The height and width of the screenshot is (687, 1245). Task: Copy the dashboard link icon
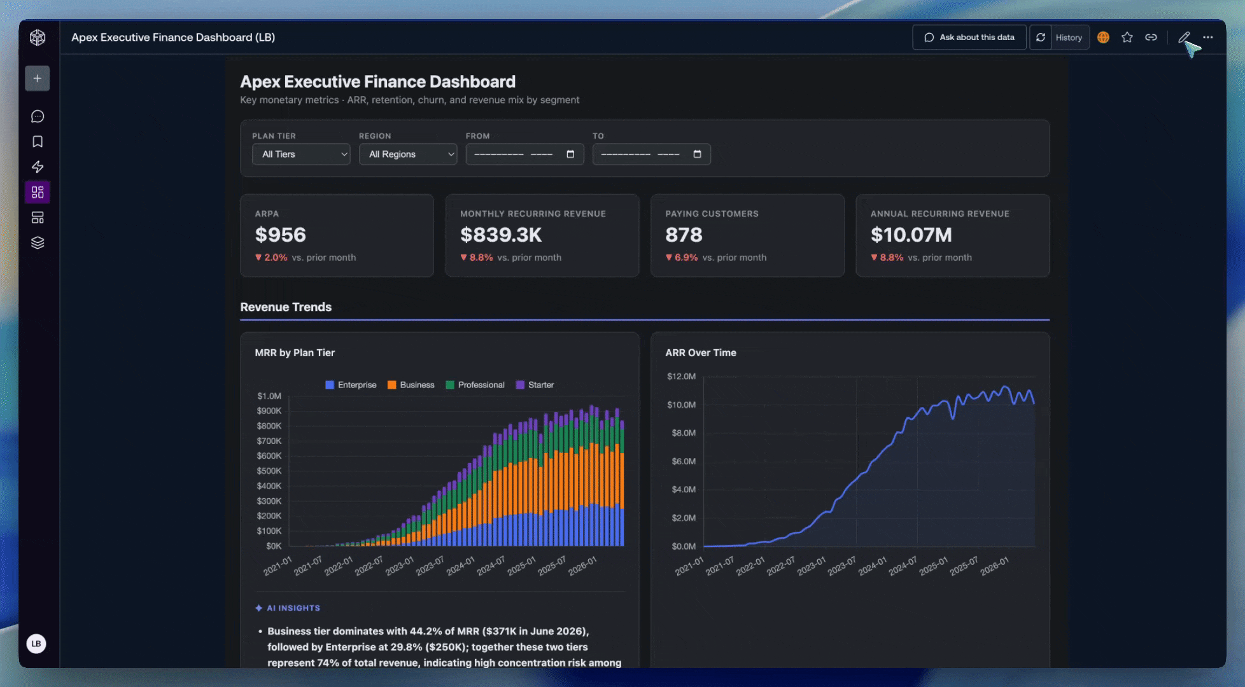coord(1151,38)
